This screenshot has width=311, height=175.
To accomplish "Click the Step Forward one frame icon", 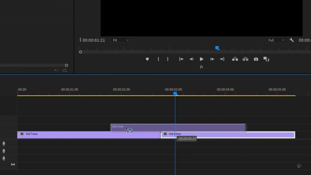I will pos(212,59).
